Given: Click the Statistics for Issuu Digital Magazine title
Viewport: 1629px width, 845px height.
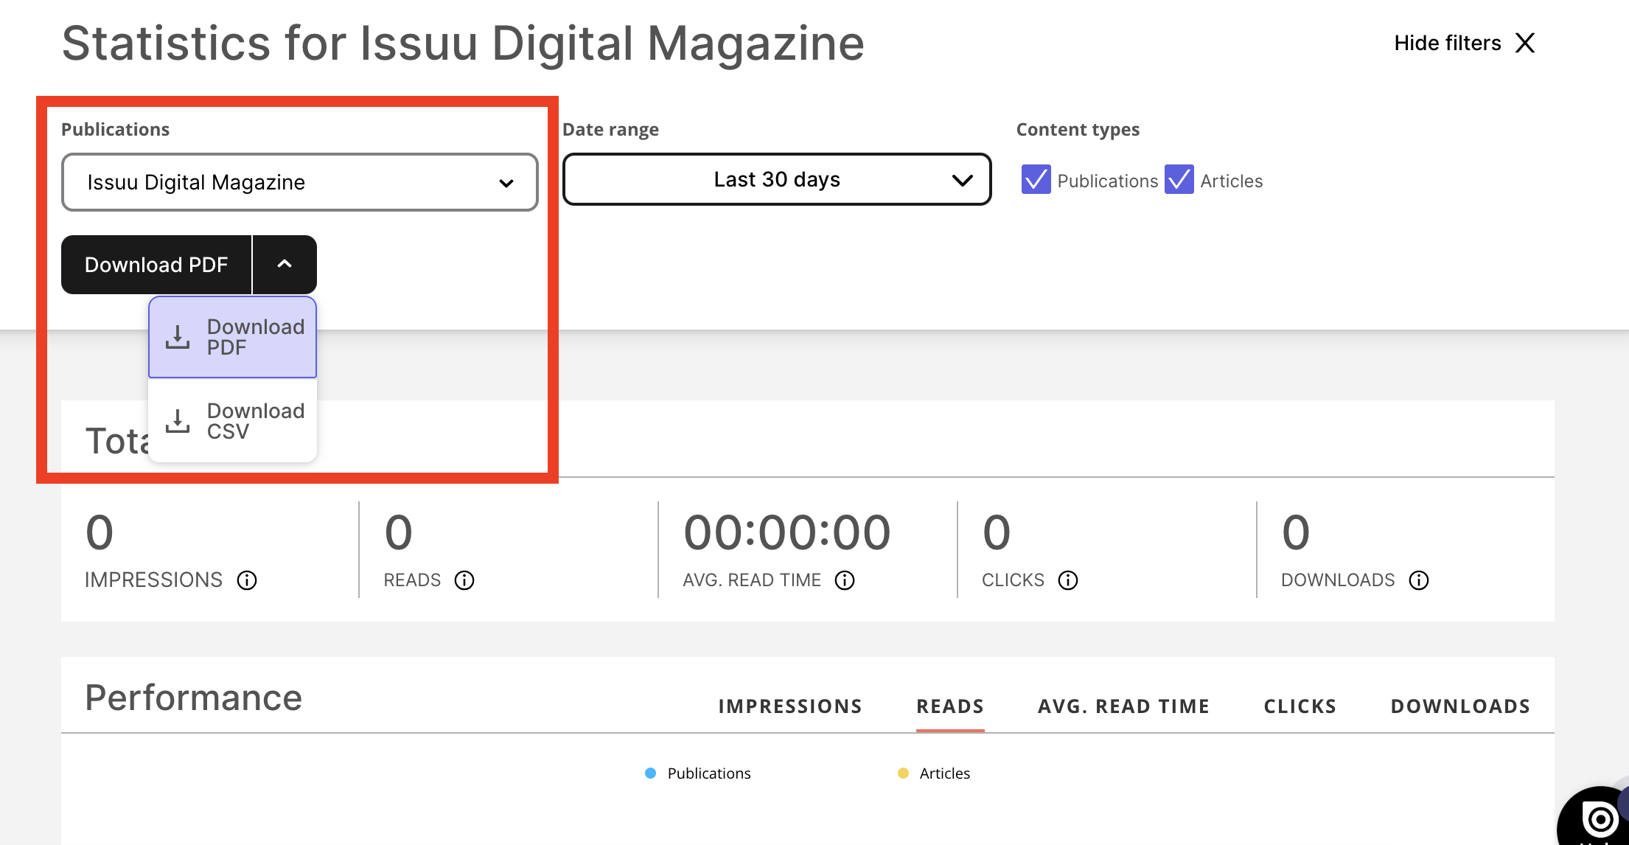Looking at the screenshot, I should click(x=463, y=43).
